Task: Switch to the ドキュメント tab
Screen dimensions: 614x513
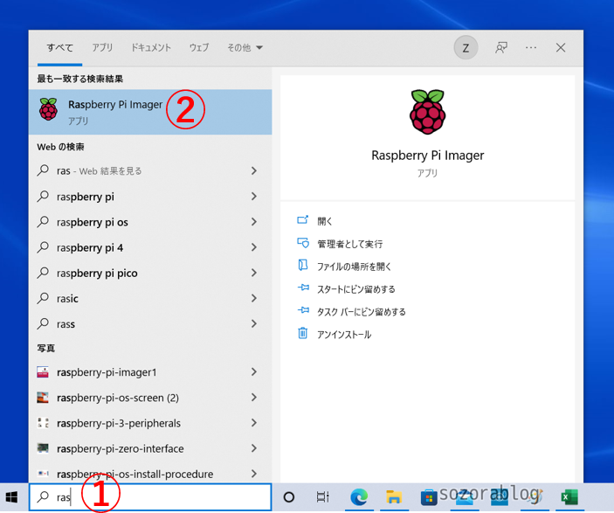Action: pyautogui.click(x=151, y=48)
